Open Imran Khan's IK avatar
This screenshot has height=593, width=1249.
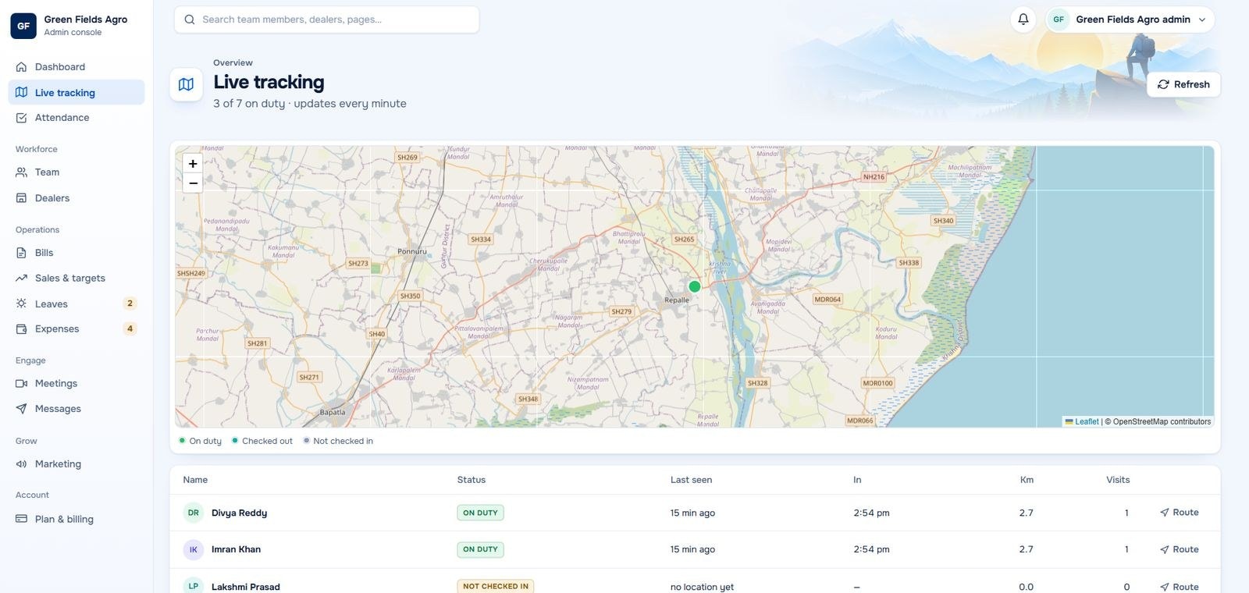194,549
